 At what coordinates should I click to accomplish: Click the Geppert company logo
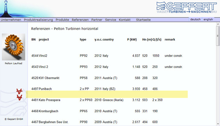[x=187, y=8]
